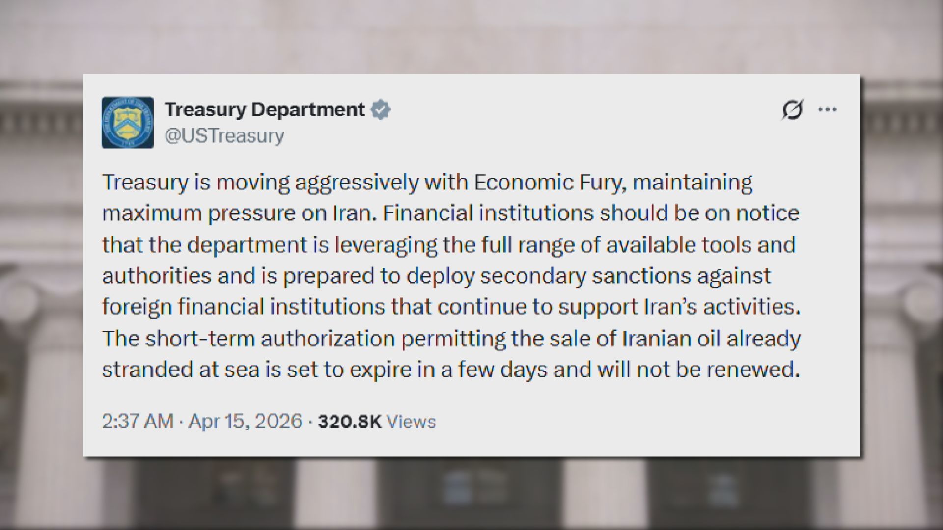
Task: Open the Grok icon on the post
Action: click(x=792, y=109)
